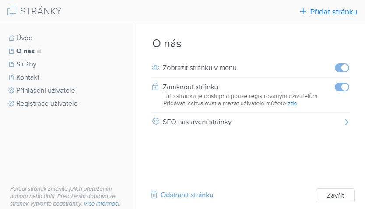The width and height of the screenshot is (365, 209).
Task: Open the SEO nastavení stránky row
Action: tap(250, 122)
